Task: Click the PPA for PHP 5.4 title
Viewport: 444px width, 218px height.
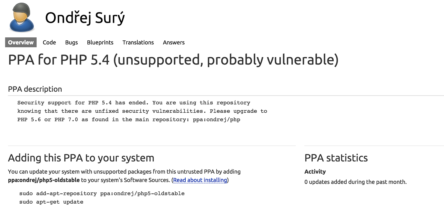Action: [x=173, y=60]
